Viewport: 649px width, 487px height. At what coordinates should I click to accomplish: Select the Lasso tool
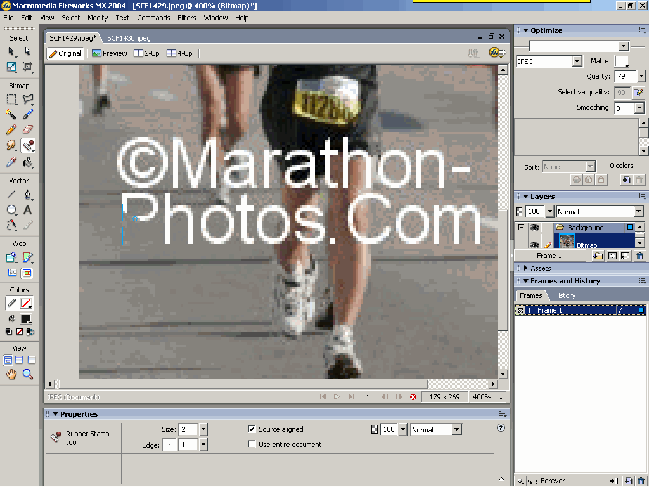pyautogui.click(x=27, y=99)
